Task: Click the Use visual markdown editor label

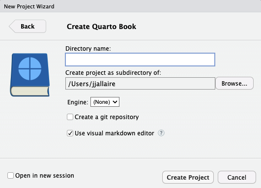Action: (x=115, y=133)
